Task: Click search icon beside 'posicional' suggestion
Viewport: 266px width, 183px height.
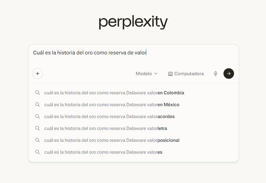Action: (x=38, y=140)
